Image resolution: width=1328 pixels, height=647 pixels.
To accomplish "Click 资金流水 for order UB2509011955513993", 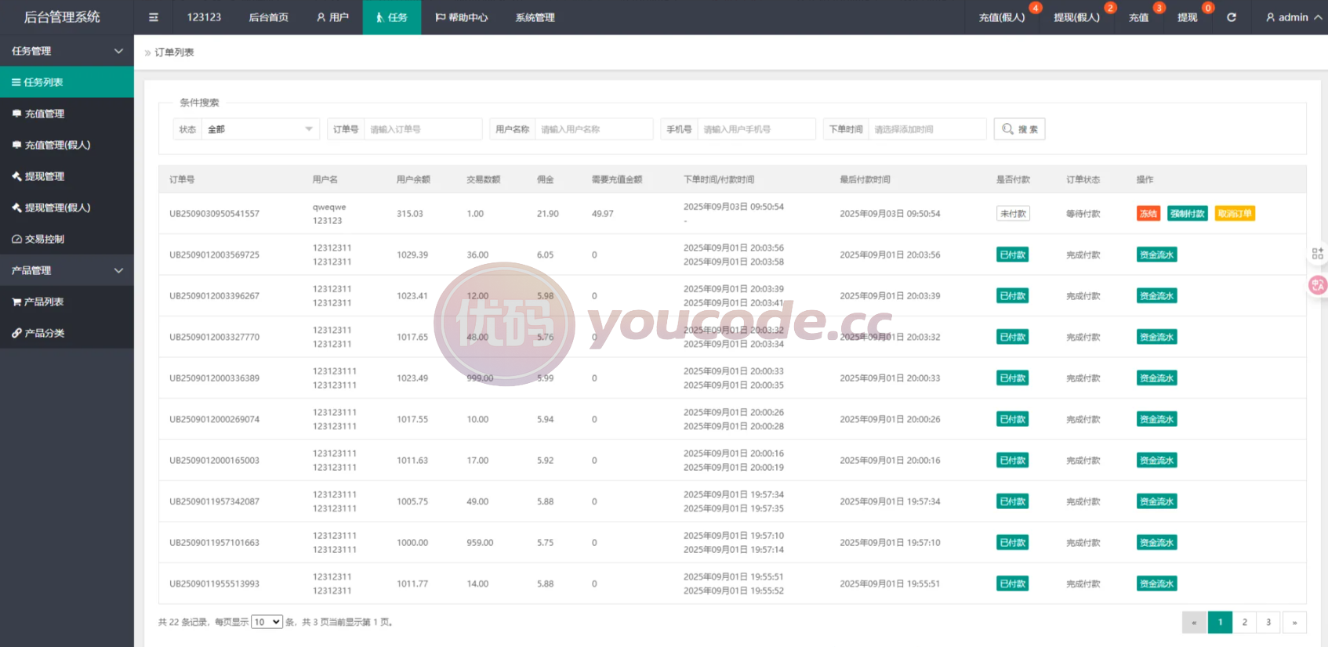I will pyautogui.click(x=1157, y=584).
